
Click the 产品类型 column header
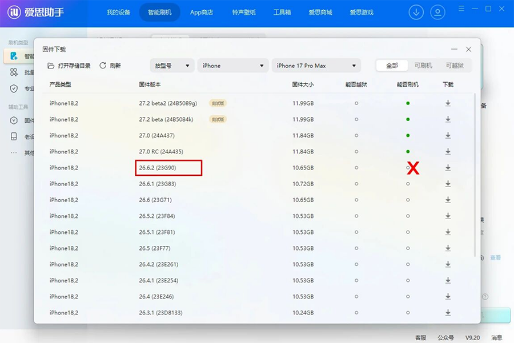coord(61,84)
